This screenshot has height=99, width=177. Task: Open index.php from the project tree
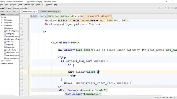coord(9,42)
